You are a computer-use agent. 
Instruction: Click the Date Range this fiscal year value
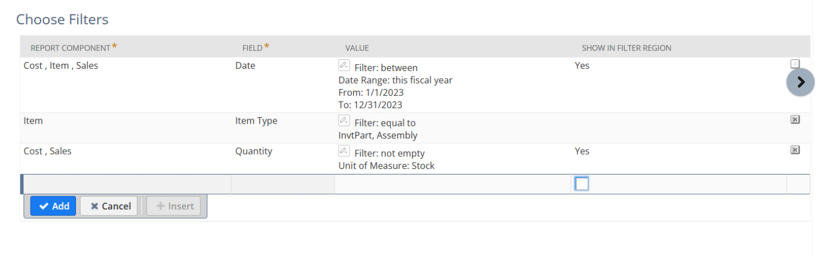(395, 80)
